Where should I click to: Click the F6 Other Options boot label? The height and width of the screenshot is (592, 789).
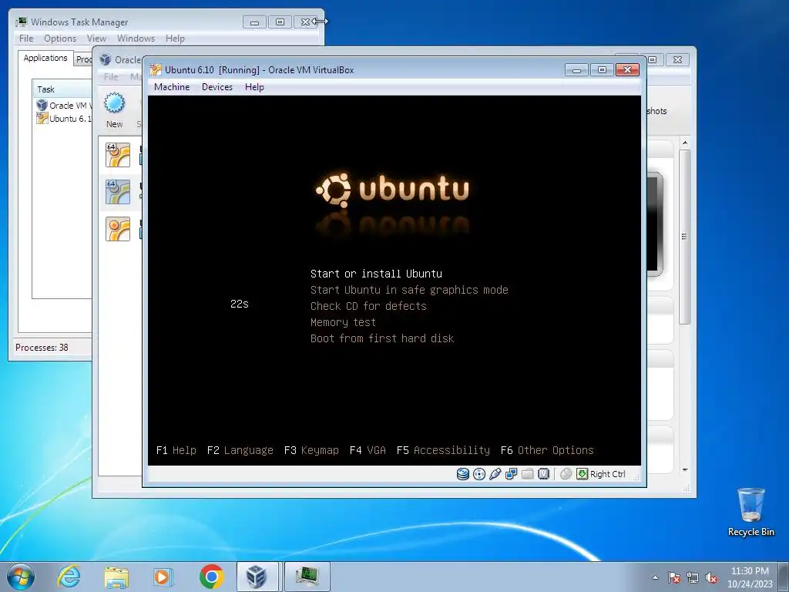(547, 450)
